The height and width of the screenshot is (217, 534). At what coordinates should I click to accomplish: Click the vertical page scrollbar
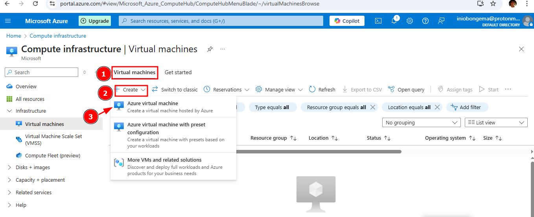[532, 188]
